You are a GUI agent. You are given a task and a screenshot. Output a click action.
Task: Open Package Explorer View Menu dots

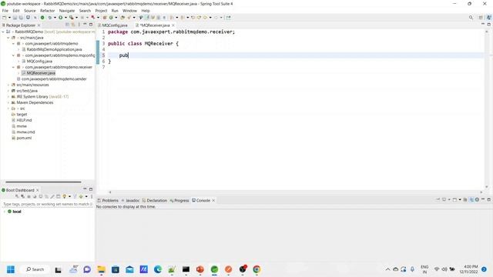click(79, 25)
